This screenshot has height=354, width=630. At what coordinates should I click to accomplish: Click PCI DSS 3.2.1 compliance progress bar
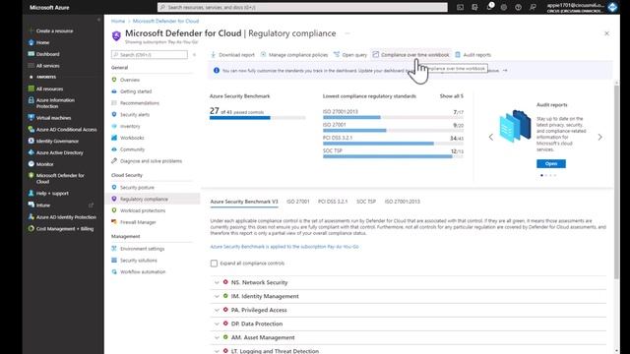(393, 144)
